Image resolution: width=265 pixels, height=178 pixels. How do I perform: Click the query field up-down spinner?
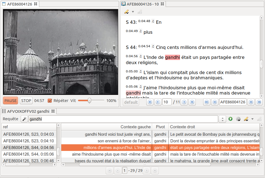222,119
